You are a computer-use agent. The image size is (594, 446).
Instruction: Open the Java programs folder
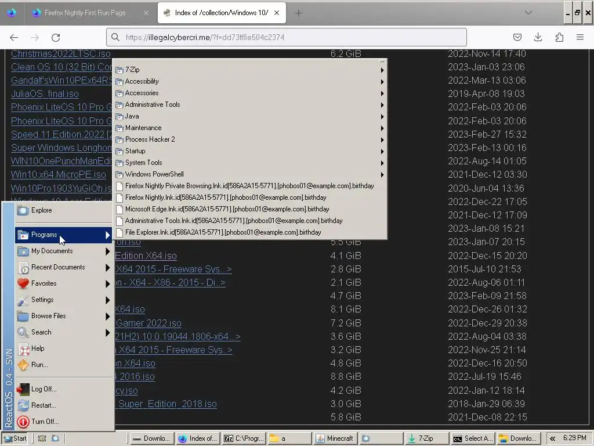(x=250, y=116)
